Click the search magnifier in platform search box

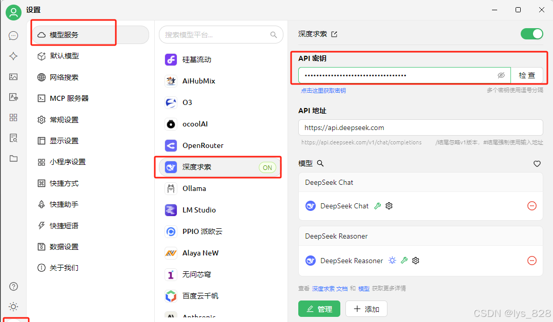point(273,34)
